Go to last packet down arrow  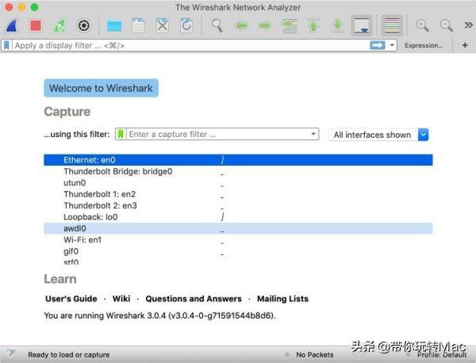click(x=338, y=25)
